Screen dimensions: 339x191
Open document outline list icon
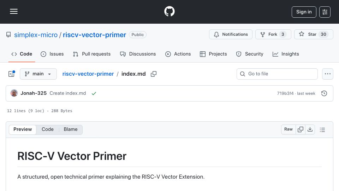point(322,130)
